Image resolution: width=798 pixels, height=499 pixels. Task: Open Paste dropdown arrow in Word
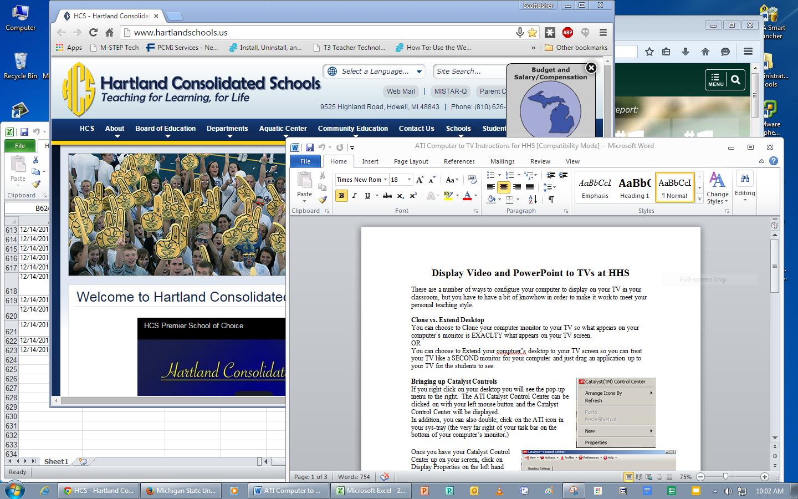[x=304, y=201]
